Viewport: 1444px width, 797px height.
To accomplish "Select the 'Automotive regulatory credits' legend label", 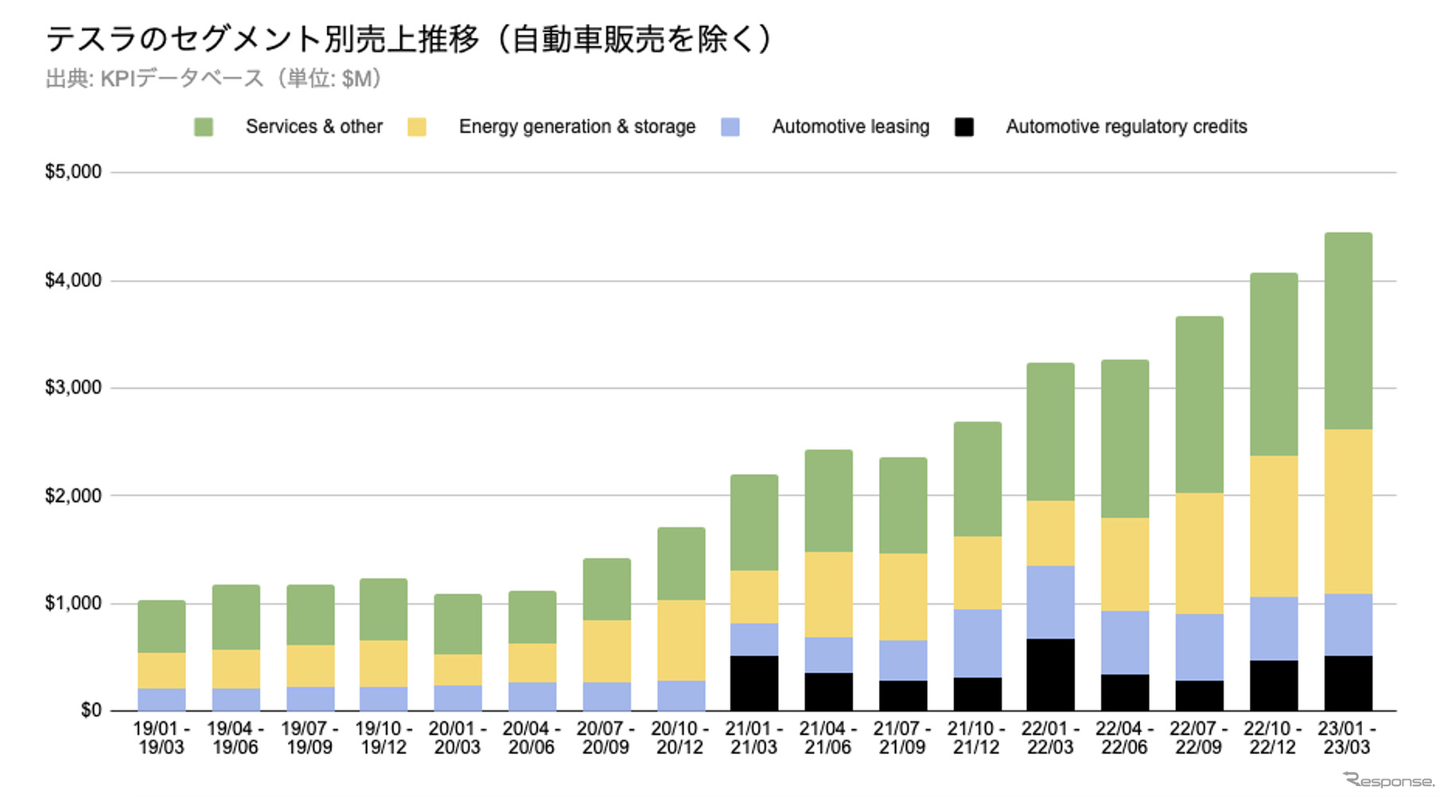I will click(1127, 127).
